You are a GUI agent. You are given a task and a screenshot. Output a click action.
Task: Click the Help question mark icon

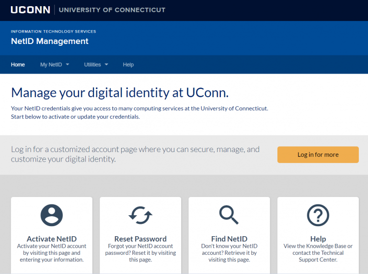[x=318, y=215]
